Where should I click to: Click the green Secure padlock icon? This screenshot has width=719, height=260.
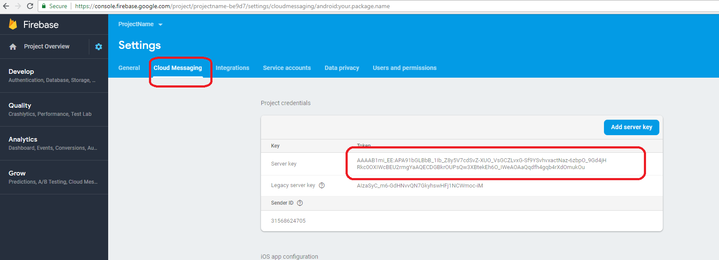tap(44, 6)
